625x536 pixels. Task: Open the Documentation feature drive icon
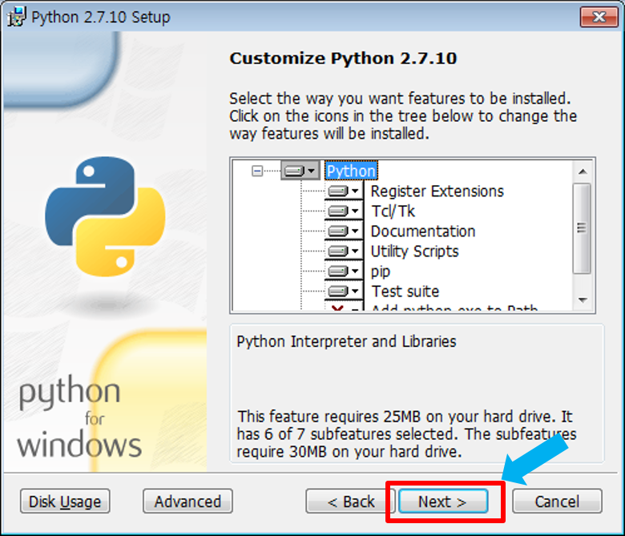click(343, 232)
